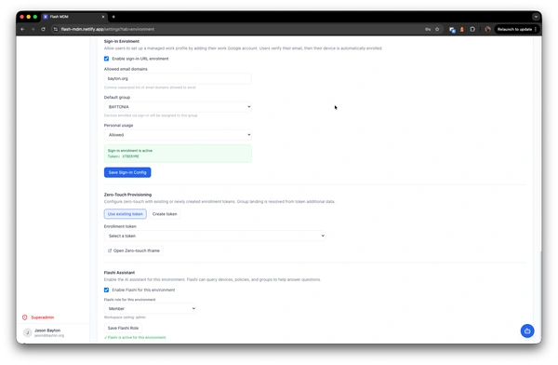558x365 pixels.
Task: Click the Allowed email domains field
Action: click(x=178, y=78)
